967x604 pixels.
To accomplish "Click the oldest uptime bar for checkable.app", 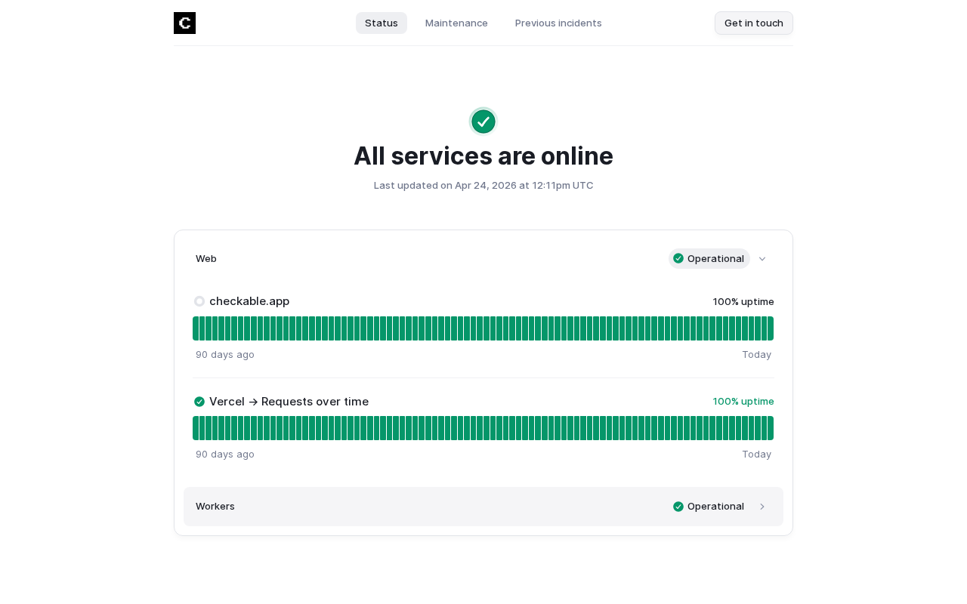I will (x=196, y=328).
